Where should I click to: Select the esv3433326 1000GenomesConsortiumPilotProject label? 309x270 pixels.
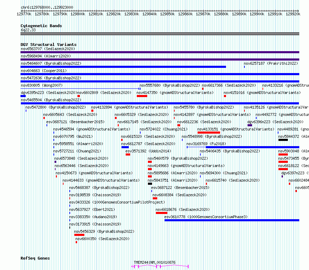pyautogui.click(x=117, y=202)
